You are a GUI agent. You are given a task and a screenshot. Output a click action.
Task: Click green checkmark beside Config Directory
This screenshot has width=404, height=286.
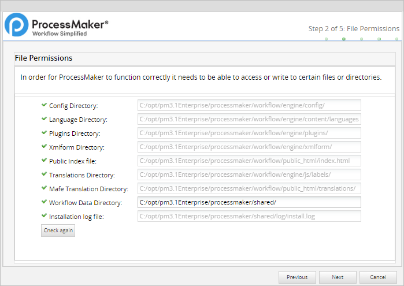pos(44,105)
